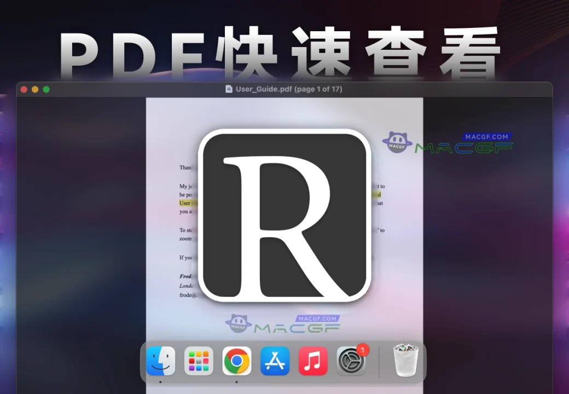Click the 'frode@' email line in the PDF
Image resolution: width=569 pixels, height=394 pixels.
pyautogui.click(x=187, y=294)
